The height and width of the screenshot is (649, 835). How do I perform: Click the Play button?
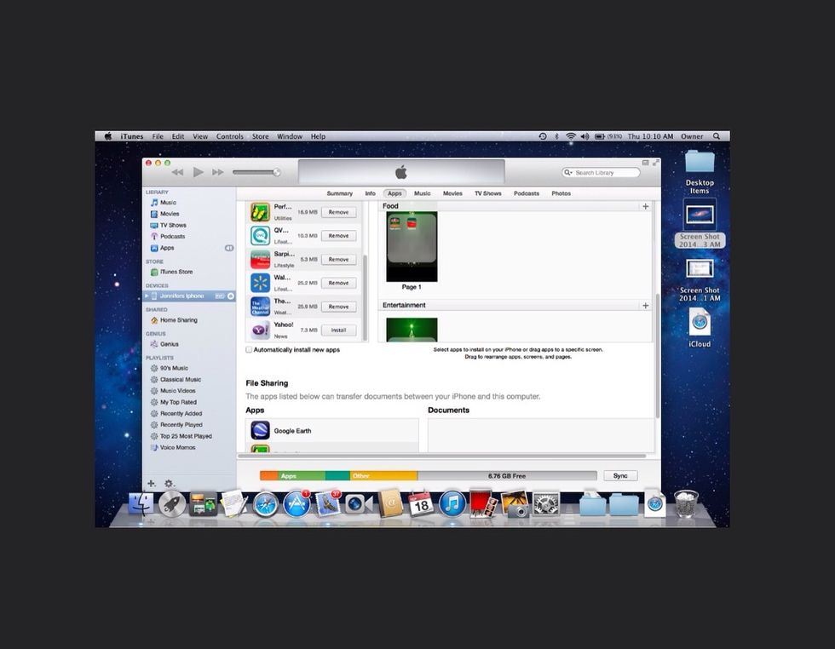(x=198, y=173)
